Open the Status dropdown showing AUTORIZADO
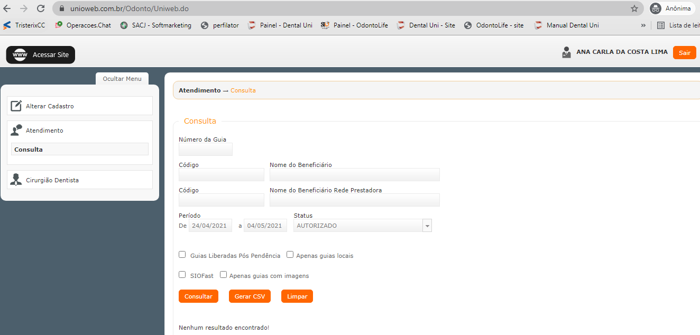The height and width of the screenshot is (335, 700). (363, 226)
